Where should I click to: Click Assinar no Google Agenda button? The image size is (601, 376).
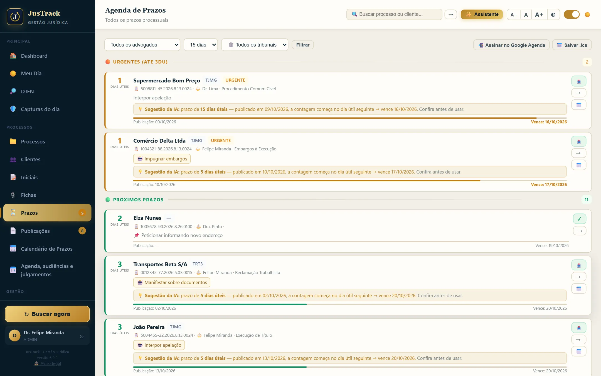(x=511, y=45)
